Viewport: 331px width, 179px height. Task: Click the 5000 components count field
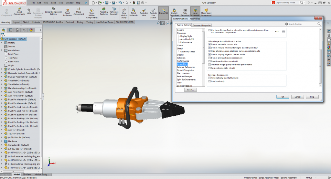278,31
